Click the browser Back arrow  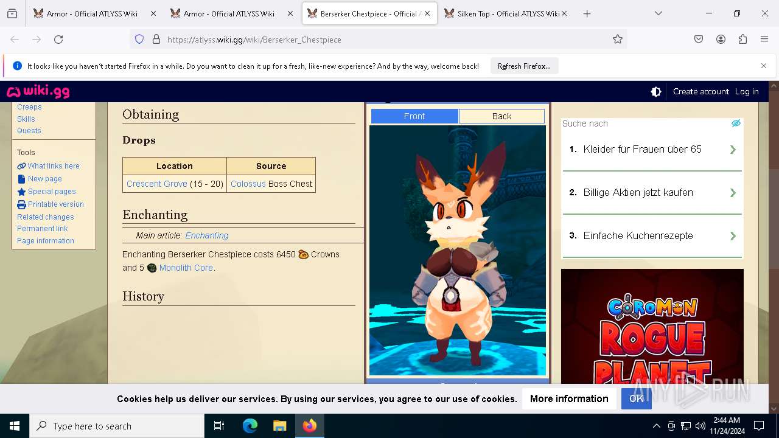(x=15, y=40)
